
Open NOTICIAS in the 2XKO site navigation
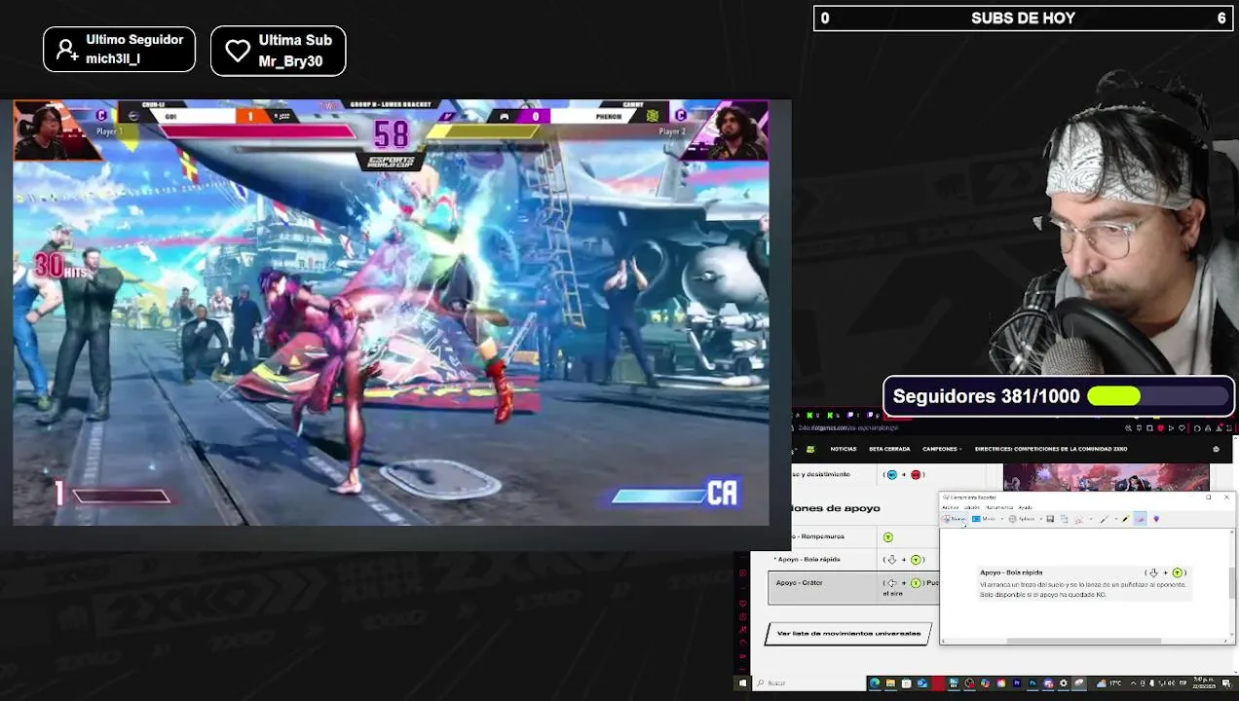tap(844, 449)
